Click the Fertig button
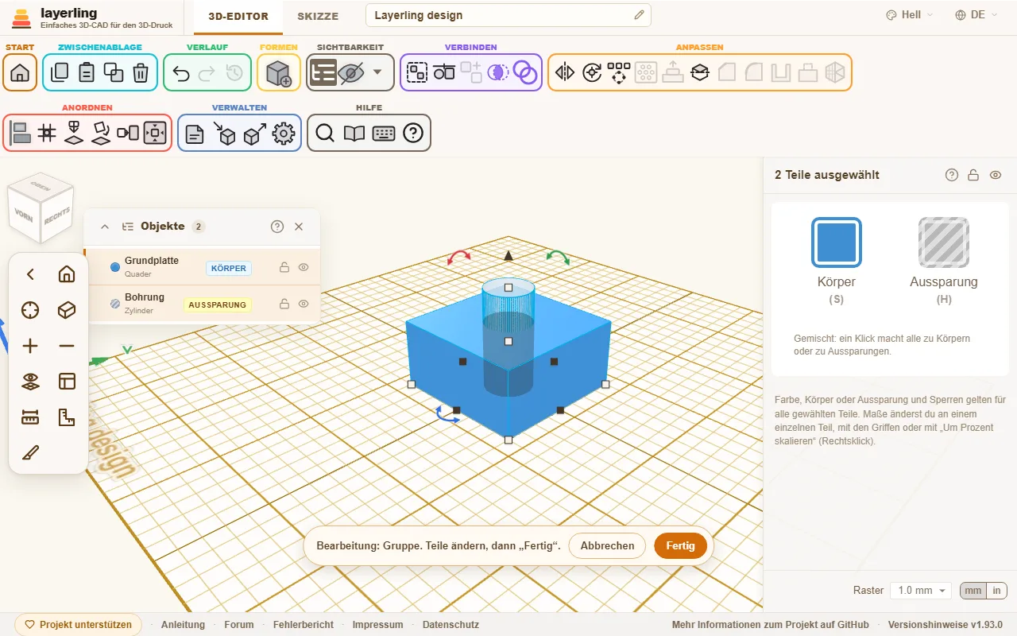The height and width of the screenshot is (636, 1017). pos(680,545)
